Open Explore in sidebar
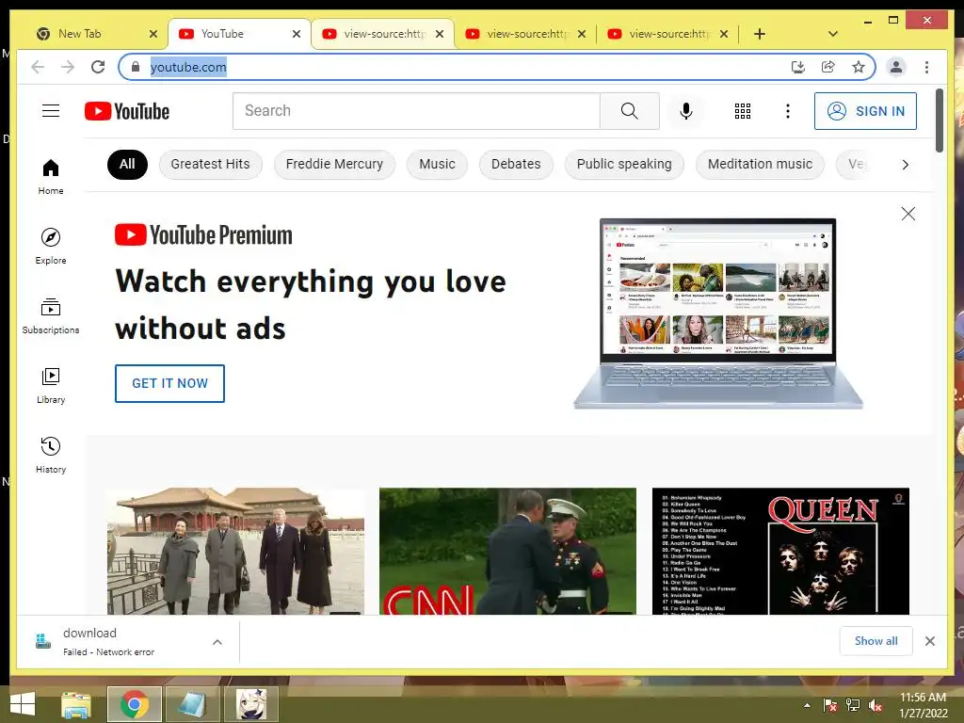This screenshot has height=723, width=964. (x=51, y=246)
